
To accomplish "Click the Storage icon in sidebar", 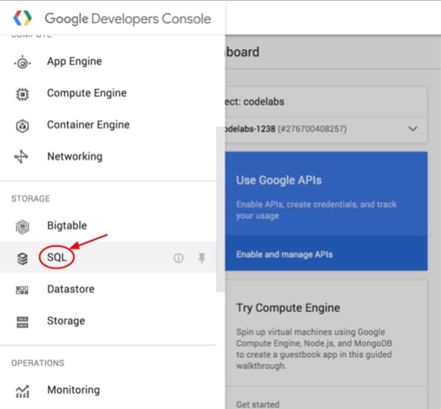I will 22,321.
